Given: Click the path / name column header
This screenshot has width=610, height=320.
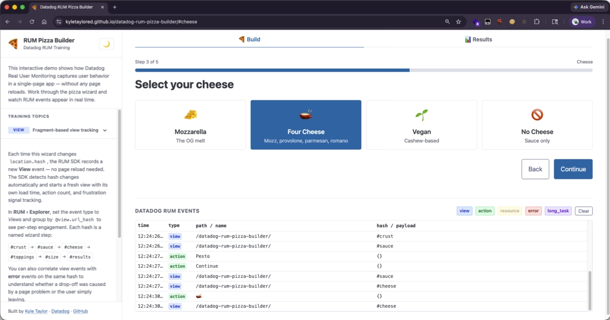Looking at the screenshot, I should [211, 226].
